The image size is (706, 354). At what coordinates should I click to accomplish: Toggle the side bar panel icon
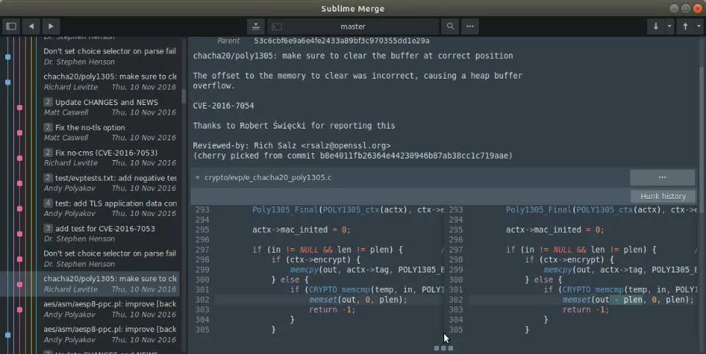coord(12,26)
